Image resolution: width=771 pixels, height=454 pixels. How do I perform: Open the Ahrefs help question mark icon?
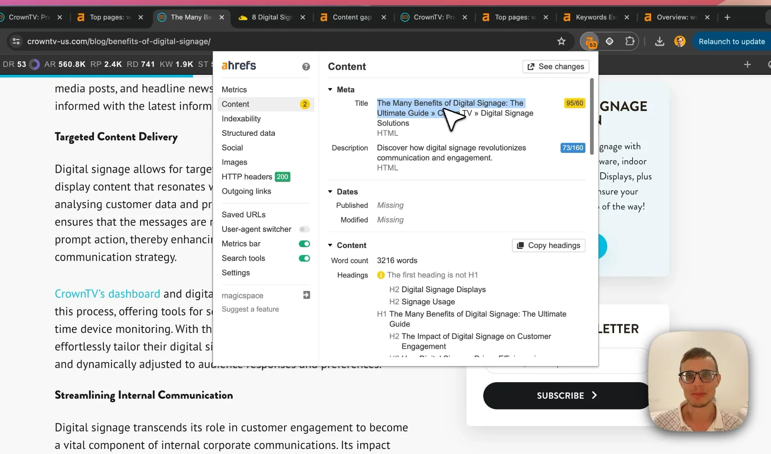306,66
